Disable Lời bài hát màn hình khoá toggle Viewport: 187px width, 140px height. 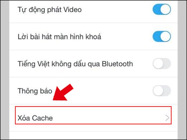pyautogui.click(x=162, y=37)
